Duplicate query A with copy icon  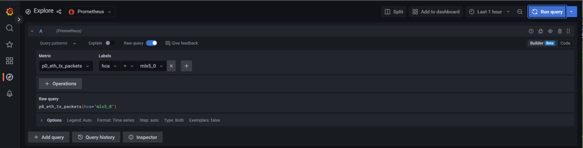(x=541, y=31)
